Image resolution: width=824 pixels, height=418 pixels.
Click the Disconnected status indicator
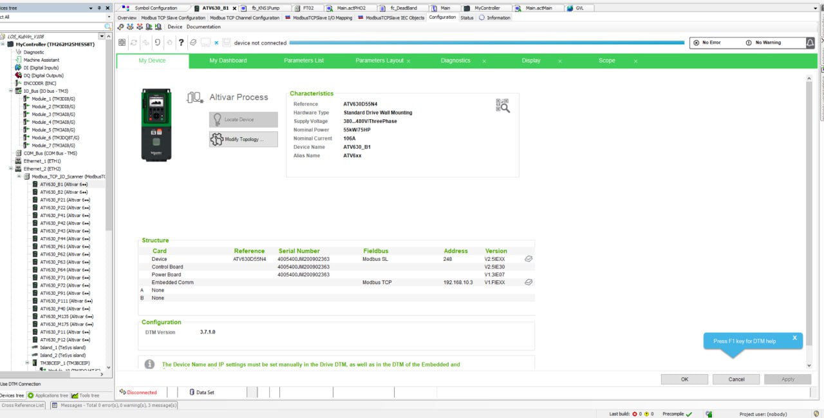tap(138, 392)
